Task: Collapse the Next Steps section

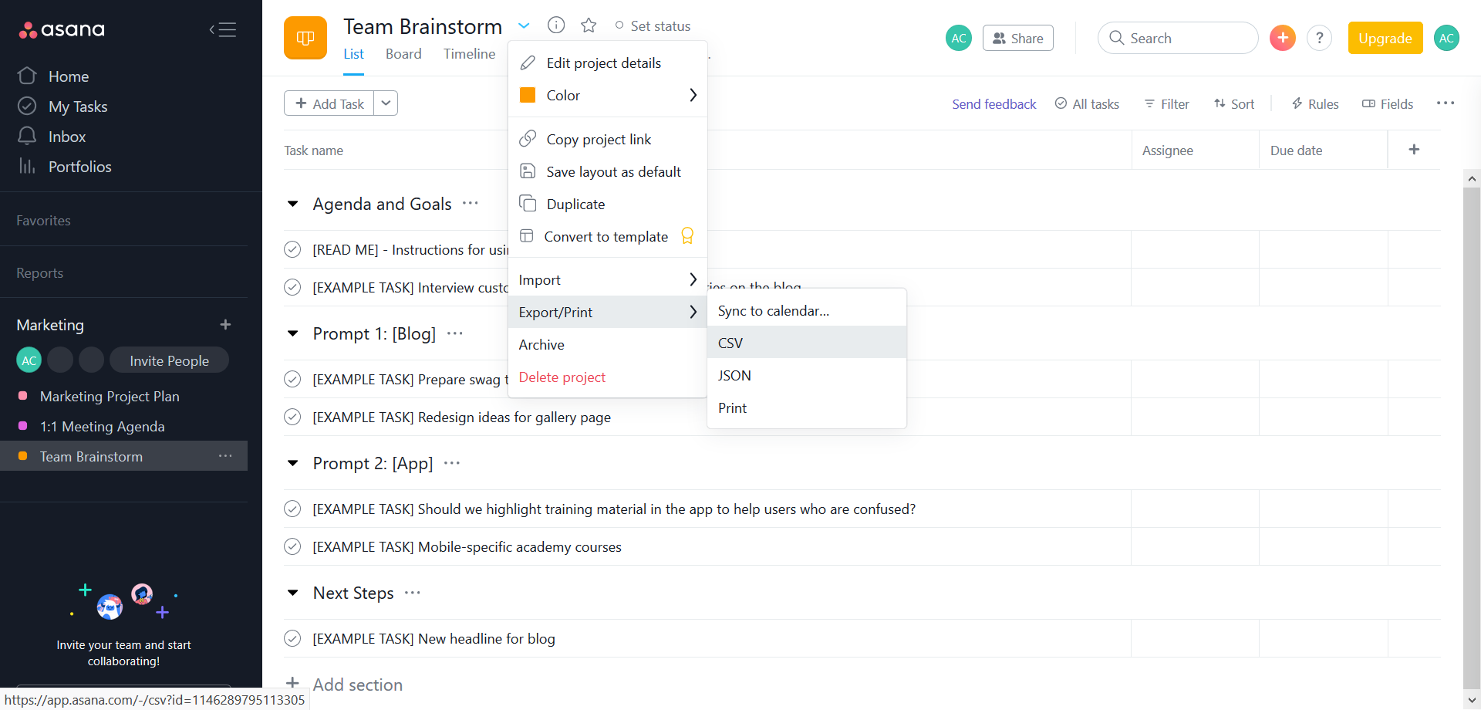Action: click(x=293, y=593)
